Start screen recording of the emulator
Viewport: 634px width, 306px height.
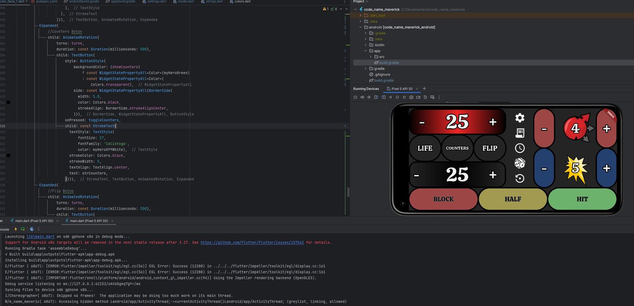[x=418, y=98]
